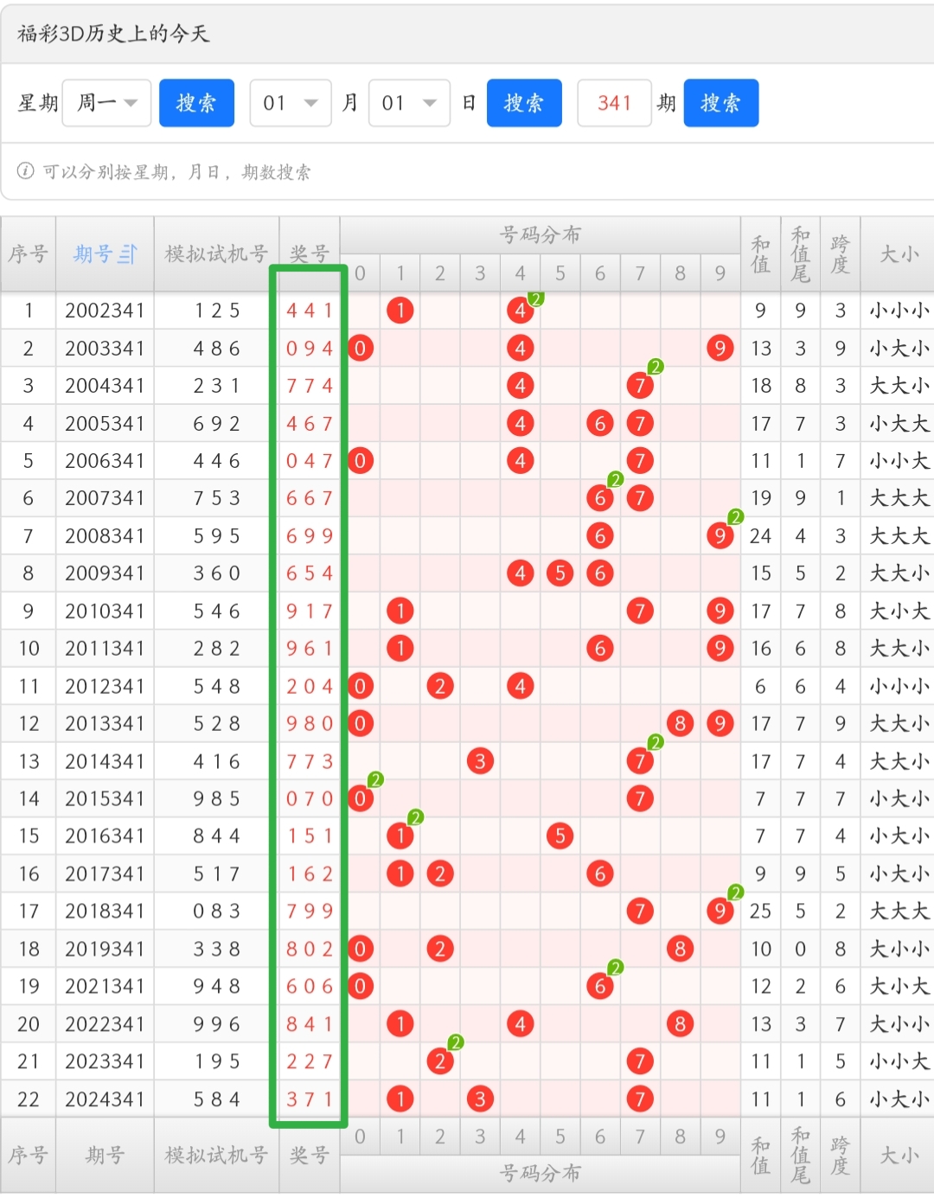Select the top 奖号 column header

[x=309, y=254]
